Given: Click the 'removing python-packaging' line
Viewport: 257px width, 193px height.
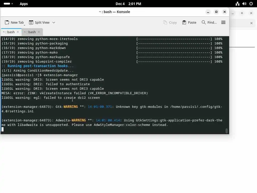Looking at the screenshot, I should click(35, 43).
